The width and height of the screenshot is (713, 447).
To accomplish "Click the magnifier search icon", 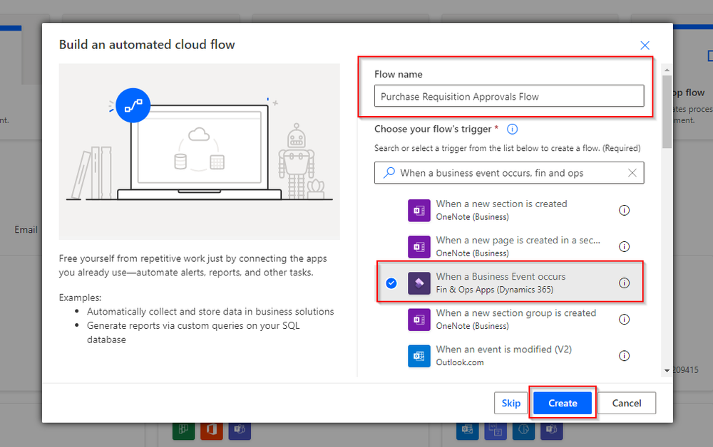I will click(x=389, y=173).
